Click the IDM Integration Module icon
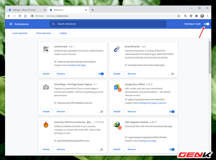This screenshot has height=160, width=216. 117,126
